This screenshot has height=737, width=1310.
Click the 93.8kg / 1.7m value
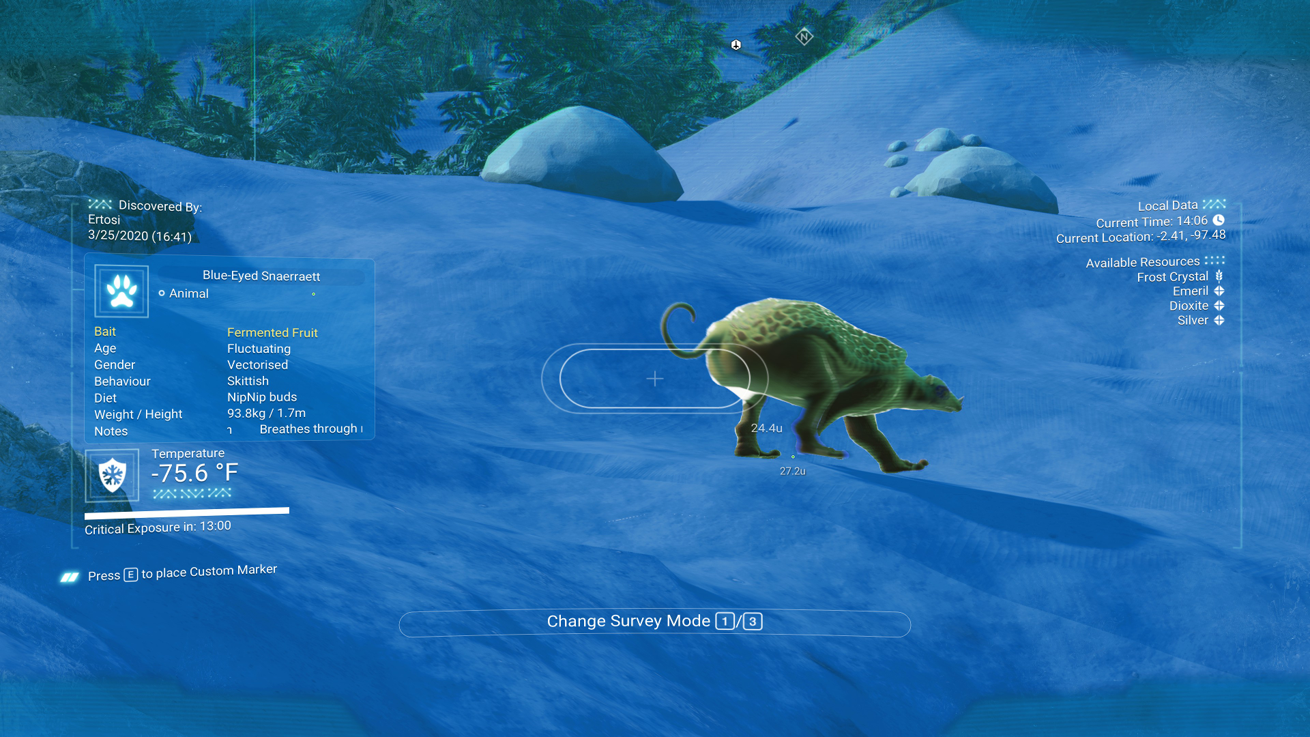pyautogui.click(x=266, y=413)
